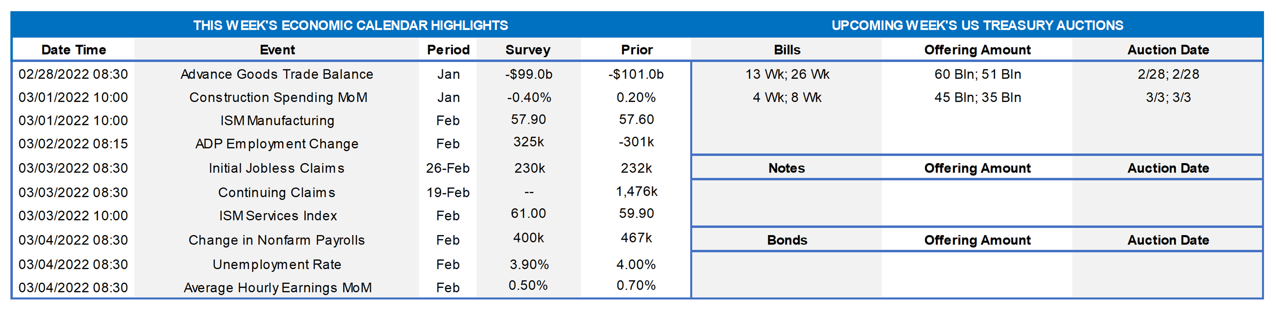Select the ADP Employment Change event
1276x311 pixels.
pos(277,144)
